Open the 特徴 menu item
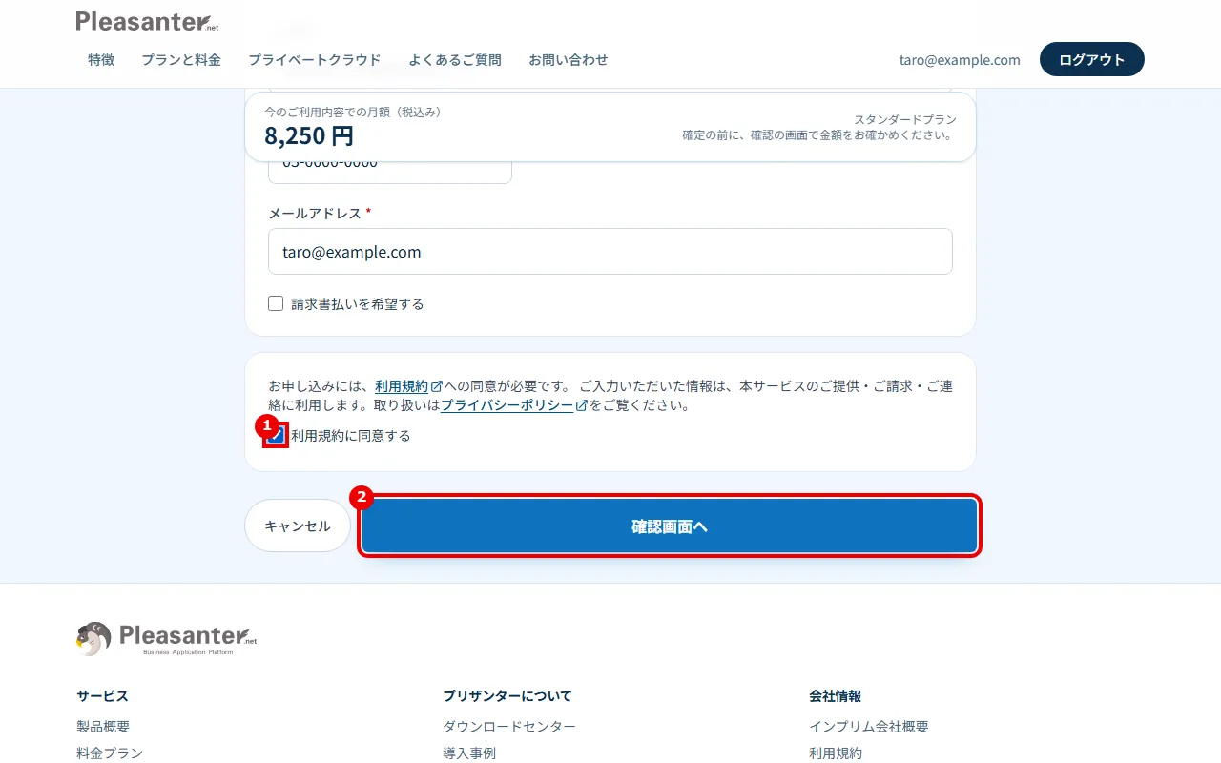Viewport: 1221px width, 763px height. pos(101,59)
